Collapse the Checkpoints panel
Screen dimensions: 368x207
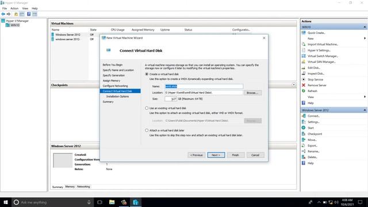[294, 85]
